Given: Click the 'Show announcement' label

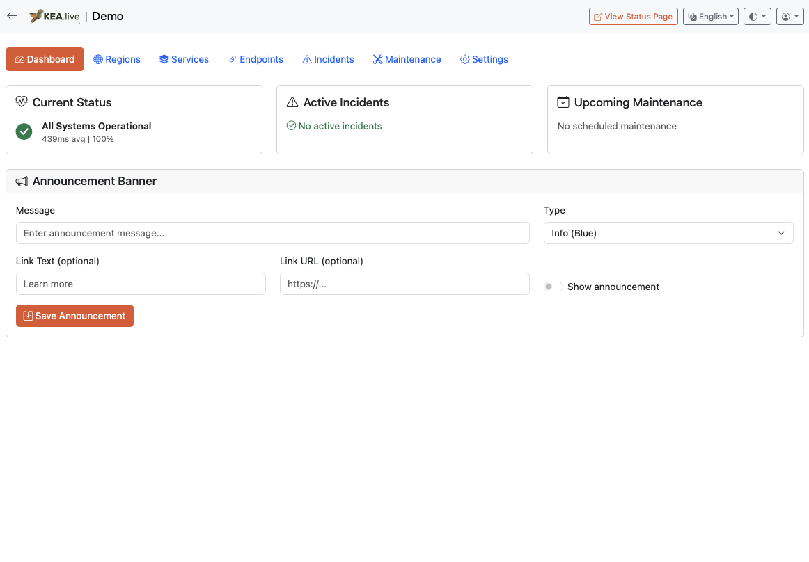Looking at the screenshot, I should [x=613, y=287].
